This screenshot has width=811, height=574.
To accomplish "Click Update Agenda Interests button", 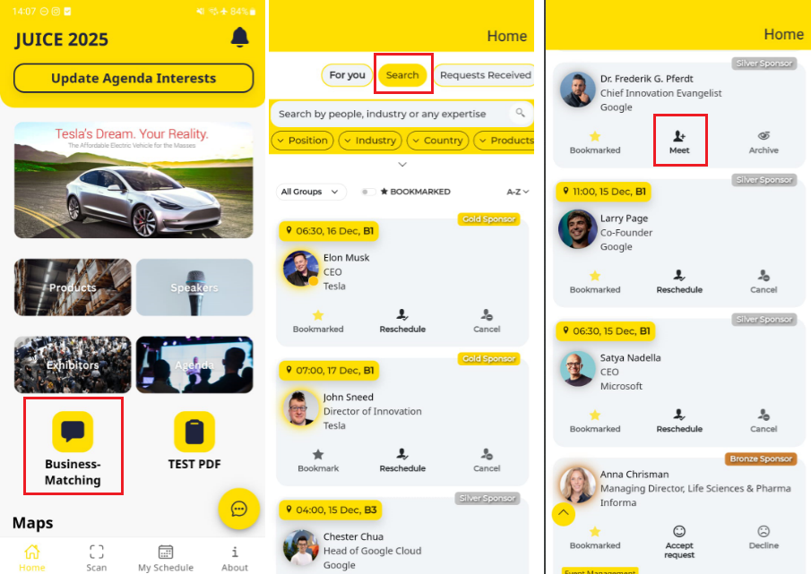I will click(134, 78).
